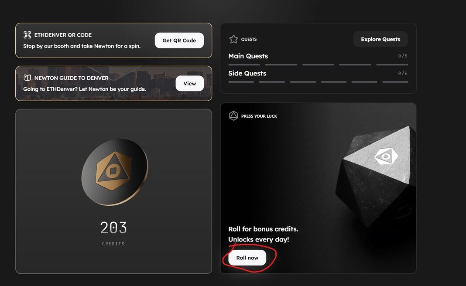Click the open book guide icon
The width and height of the screenshot is (466, 286).
tap(27, 78)
